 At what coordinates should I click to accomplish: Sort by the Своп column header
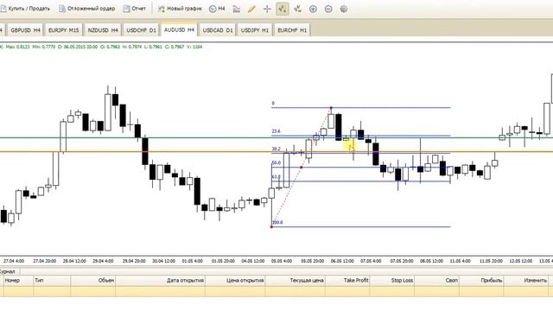point(436,281)
